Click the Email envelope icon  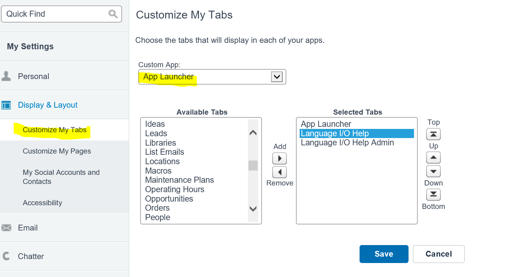point(6,228)
